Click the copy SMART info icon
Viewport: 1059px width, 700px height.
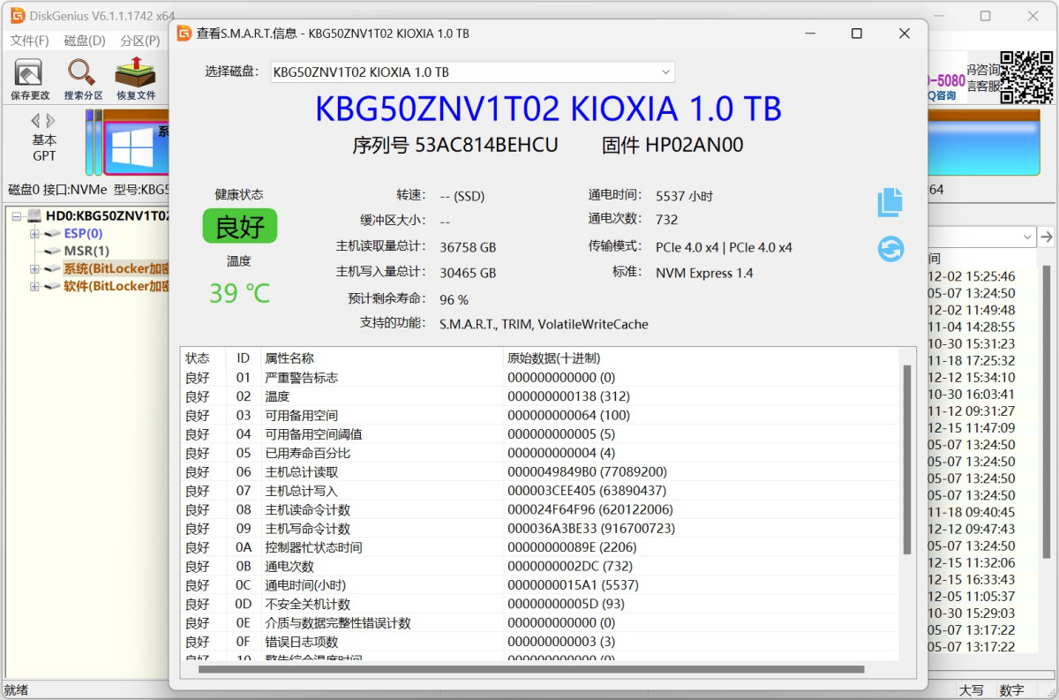(890, 202)
